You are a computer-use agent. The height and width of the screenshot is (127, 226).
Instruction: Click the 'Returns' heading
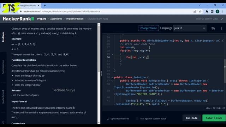[x=16, y=91]
